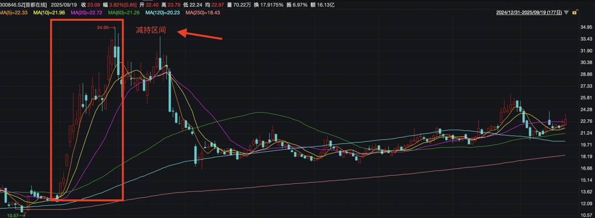This screenshot has height=218, width=595.
Task: Click the MA(120) cyan indicator label
Action: point(163,13)
